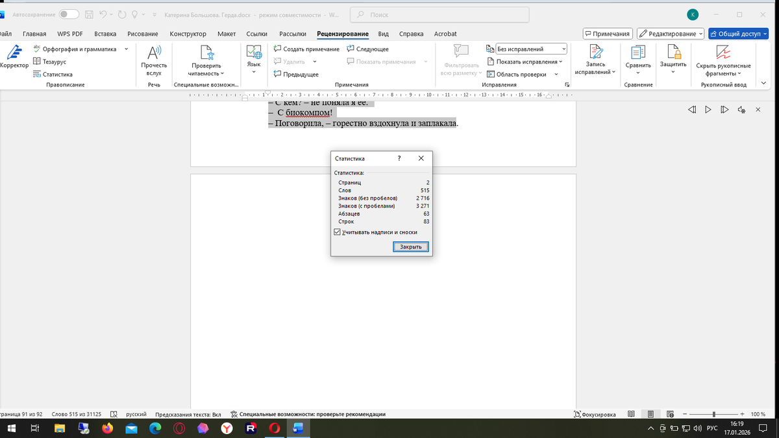Click the Фокусировка focus mode button
The height and width of the screenshot is (438, 779).
click(595, 414)
